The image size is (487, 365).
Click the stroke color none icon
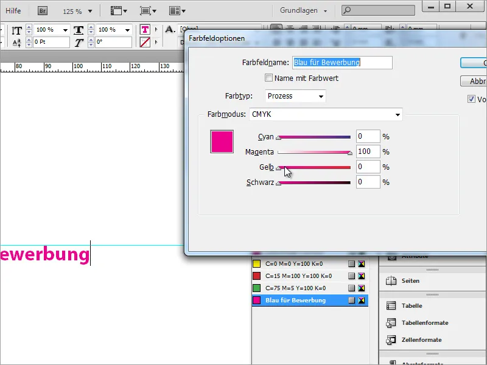[x=145, y=42]
